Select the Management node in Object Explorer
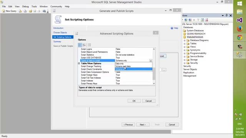This screenshot has height=138, width=246. (189, 76)
